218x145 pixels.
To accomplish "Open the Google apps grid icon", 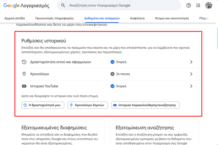I will coord(198,6).
